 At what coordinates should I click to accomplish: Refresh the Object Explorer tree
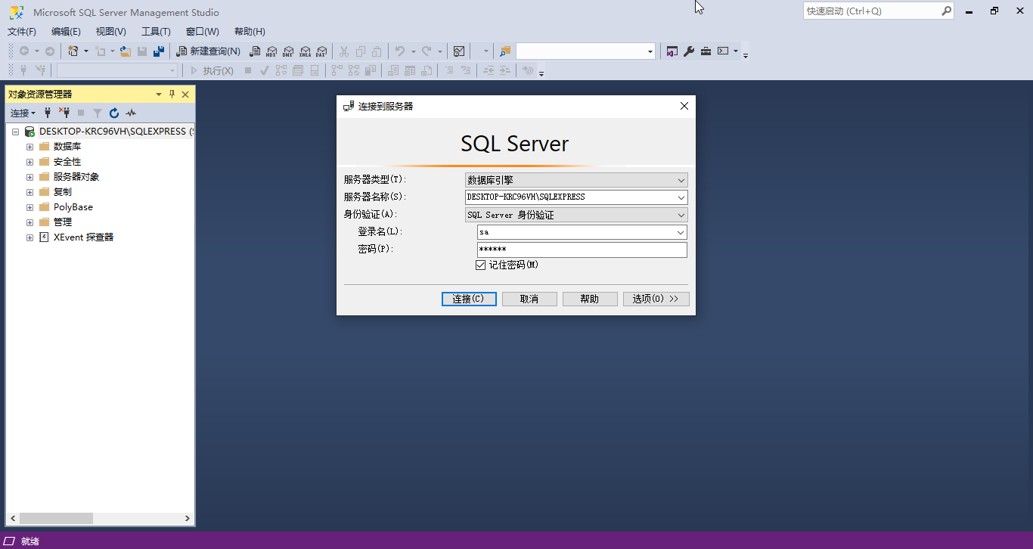pos(114,113)
